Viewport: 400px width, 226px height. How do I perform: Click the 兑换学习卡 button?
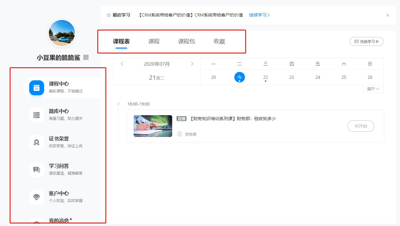(x=366, y=41)
